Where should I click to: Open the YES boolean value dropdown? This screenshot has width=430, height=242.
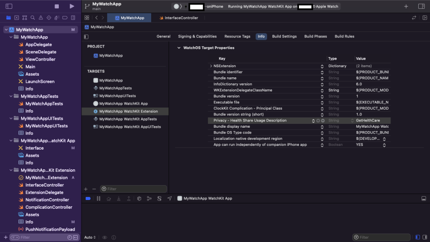(x=384, y=145)
